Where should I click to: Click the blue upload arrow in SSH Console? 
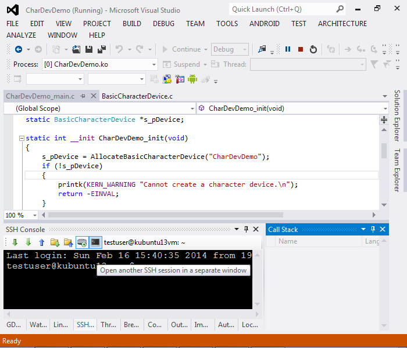click(x=41, y=242)
